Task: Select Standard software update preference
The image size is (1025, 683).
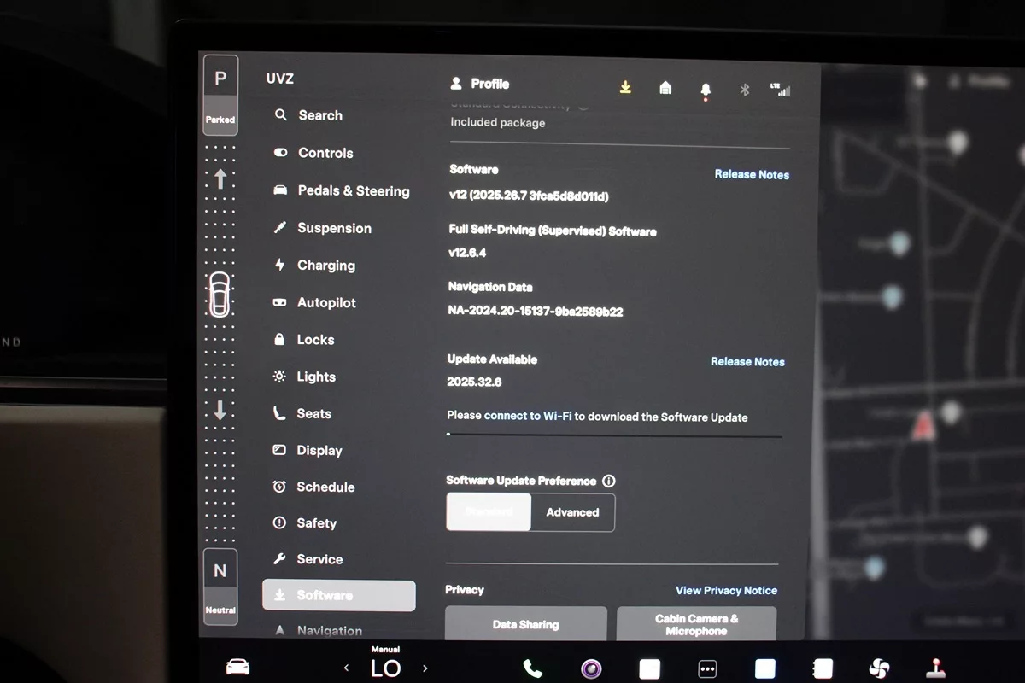Action: (x=489, y=512)
